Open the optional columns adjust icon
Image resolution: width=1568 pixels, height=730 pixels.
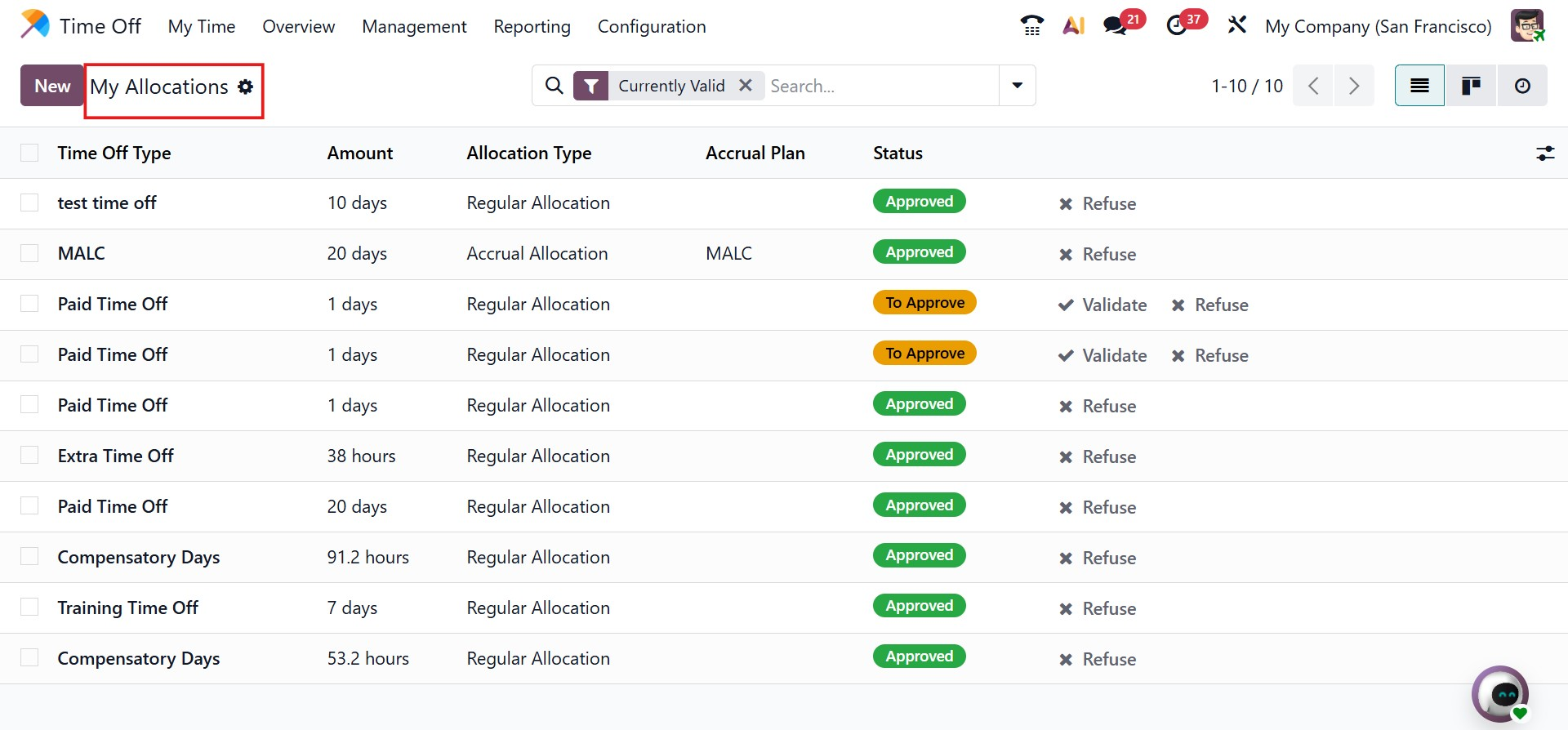(1545, 153)
